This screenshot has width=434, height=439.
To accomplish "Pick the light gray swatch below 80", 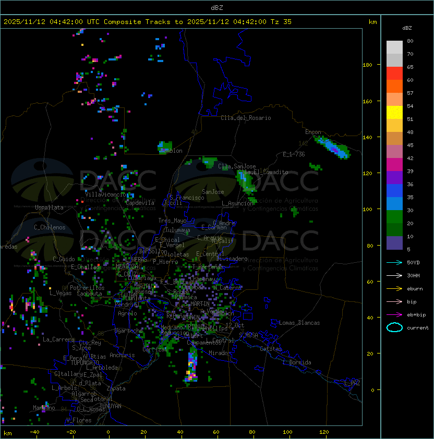I will [x=394, y=47].
